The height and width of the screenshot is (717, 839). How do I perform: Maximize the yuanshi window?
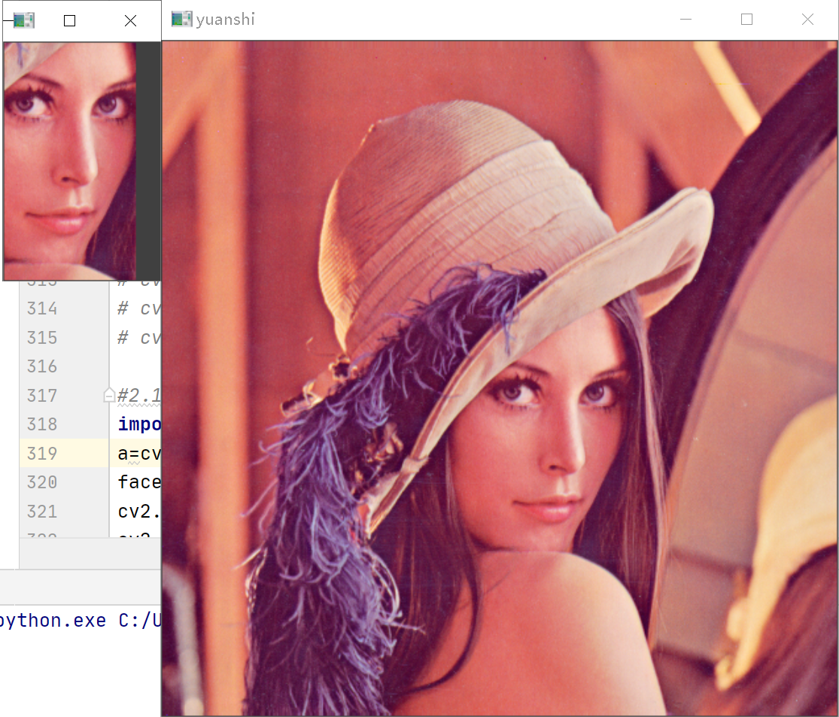click(x=746, y=20)
